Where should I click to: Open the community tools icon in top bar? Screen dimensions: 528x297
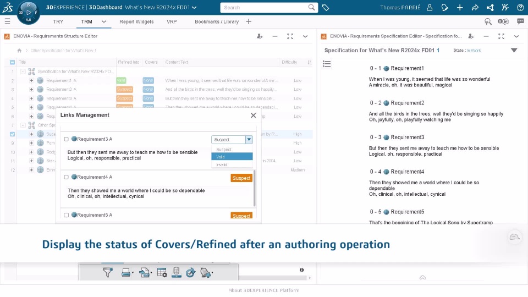[505, 7]
